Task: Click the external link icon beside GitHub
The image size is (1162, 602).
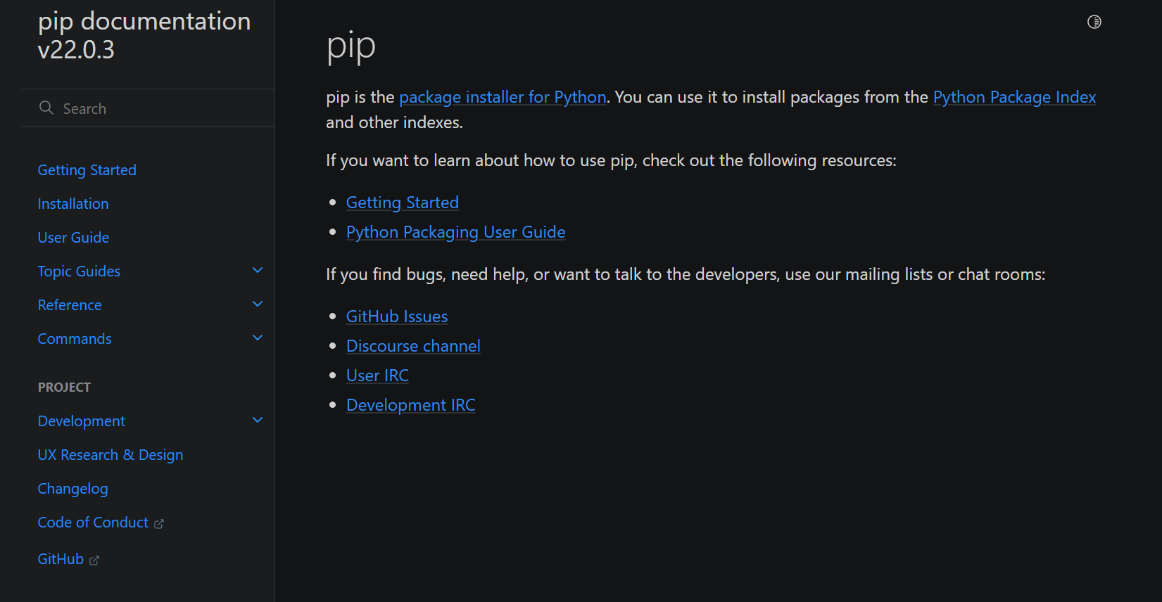Action: [94, 559]
